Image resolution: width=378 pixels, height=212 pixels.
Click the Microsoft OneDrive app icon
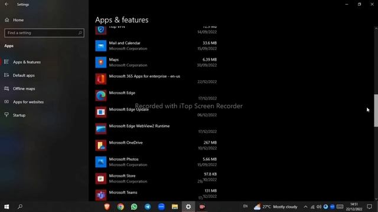click(101, 145)
